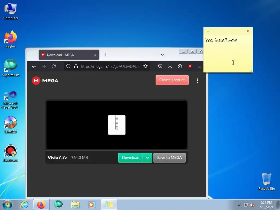Image resolution: width=280 pixels, height=210 pixels.
Task: Click the sticky note text "Yes, install now"
Action: click(221, 40)
